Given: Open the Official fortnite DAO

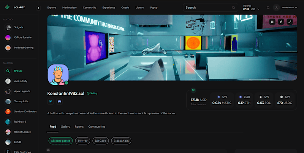Looking at the screenshot, I should pos(18,37).
